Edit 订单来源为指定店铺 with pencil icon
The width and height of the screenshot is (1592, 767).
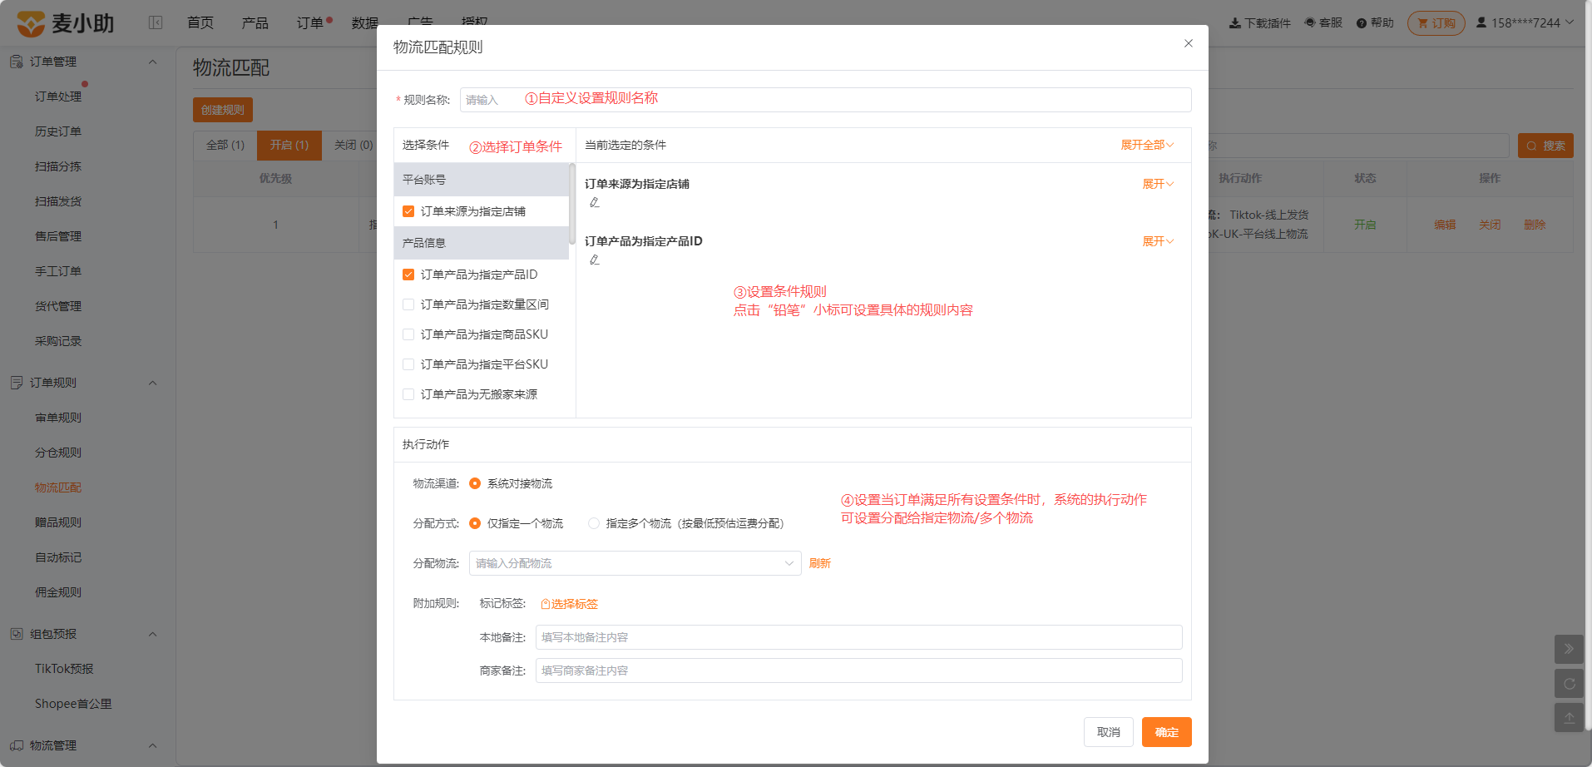click(595, 202)
